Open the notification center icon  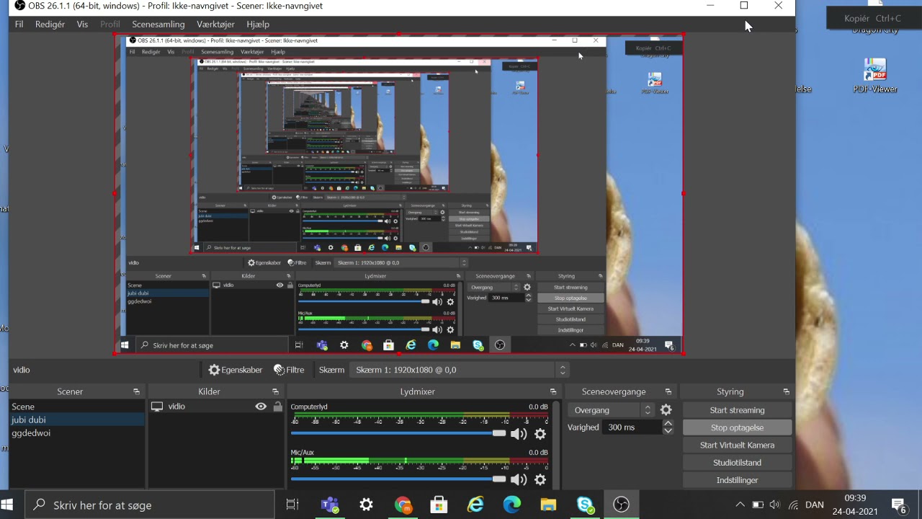(x=899, y=505)
